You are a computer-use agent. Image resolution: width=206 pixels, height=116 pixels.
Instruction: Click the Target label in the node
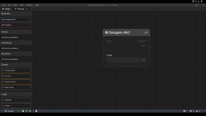[109, 55]
